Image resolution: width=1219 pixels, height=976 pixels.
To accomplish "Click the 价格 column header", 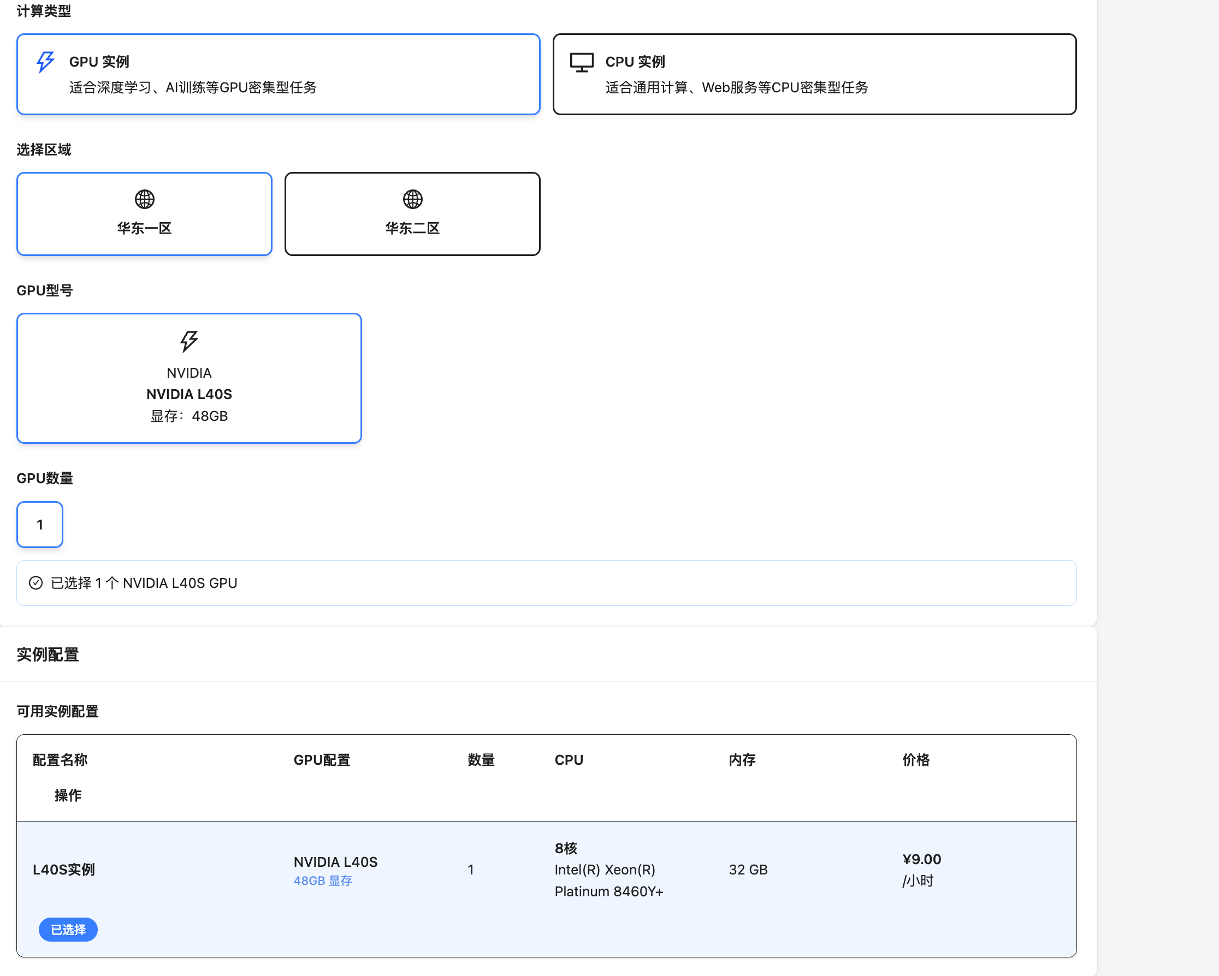I will click(x=915, y=759).
